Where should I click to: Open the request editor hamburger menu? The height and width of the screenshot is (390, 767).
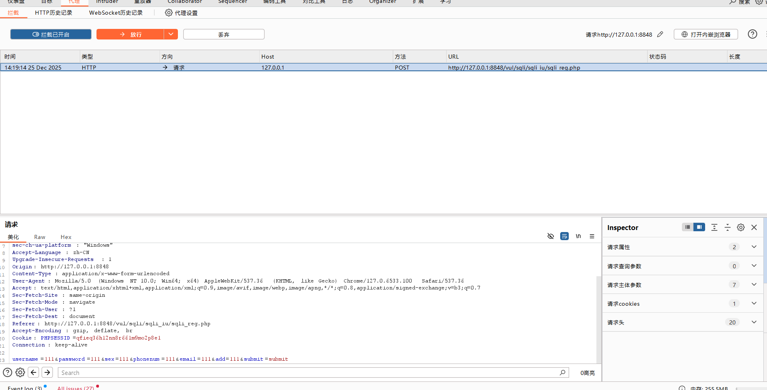tap(592, 236)
